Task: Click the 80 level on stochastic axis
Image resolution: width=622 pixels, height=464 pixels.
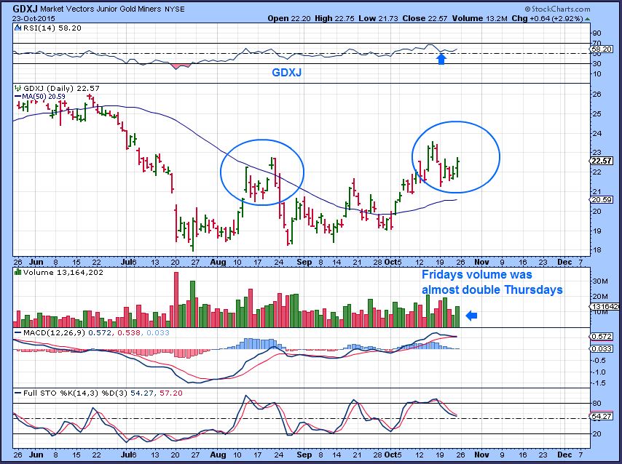Action: (x=597, y=404)
